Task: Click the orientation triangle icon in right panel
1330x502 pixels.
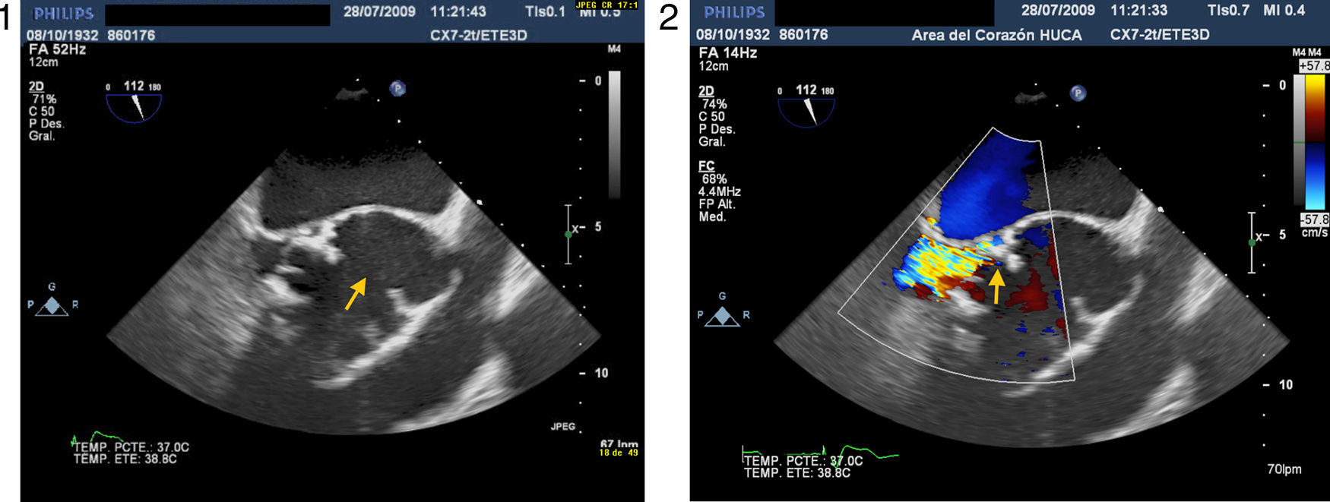Action: [x=722, y=315]
